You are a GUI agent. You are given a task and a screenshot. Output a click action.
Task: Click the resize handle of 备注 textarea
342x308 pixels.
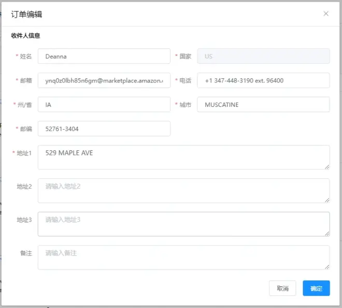tap(327, 267)
